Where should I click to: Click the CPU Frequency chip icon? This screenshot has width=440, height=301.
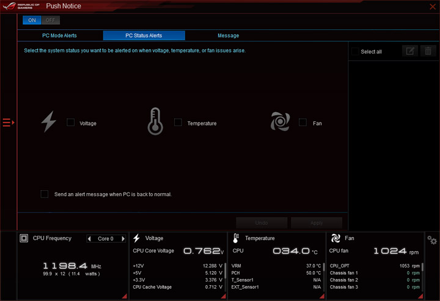coord(24,238)
